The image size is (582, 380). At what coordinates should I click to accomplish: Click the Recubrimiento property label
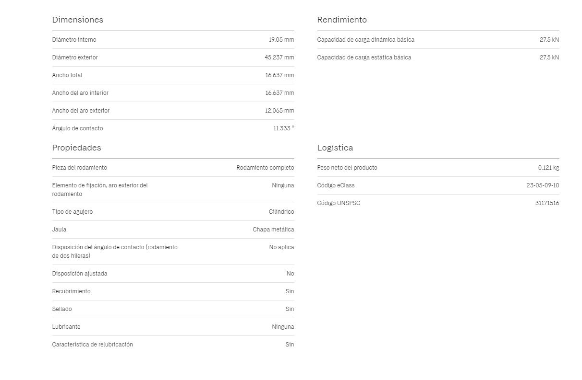click(71, 291)
